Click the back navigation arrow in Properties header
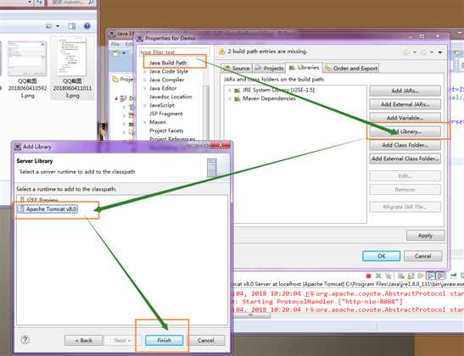The width and height of the screenshot is (464, 356). pyautogui.click(x=406, y=52)
